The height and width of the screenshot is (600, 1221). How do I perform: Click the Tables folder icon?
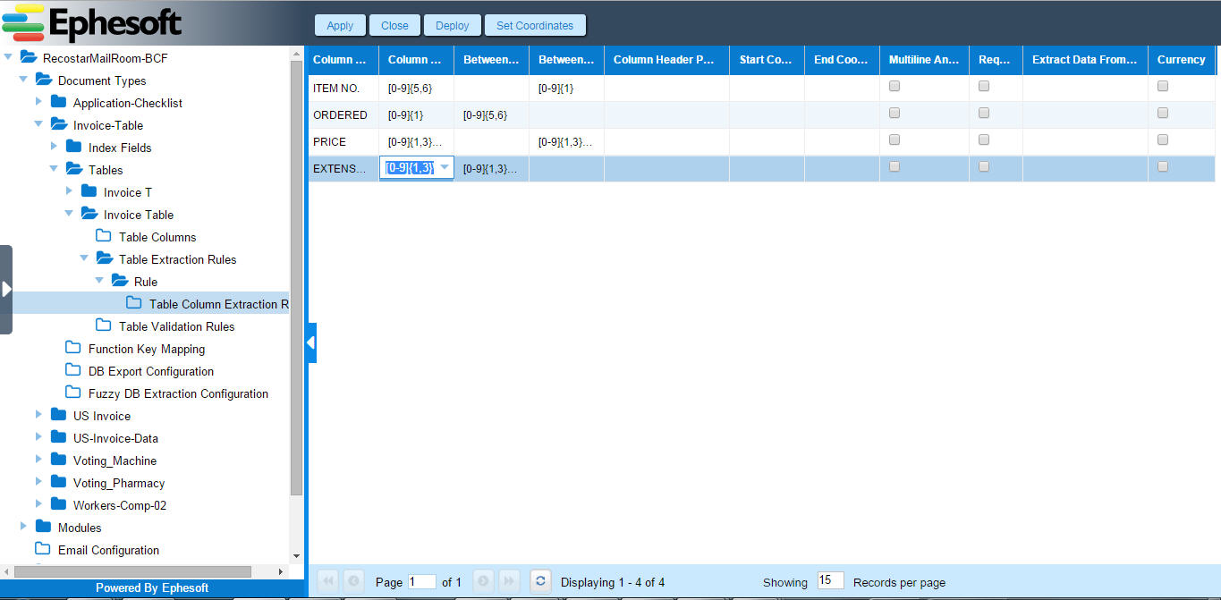click(74, 170)
